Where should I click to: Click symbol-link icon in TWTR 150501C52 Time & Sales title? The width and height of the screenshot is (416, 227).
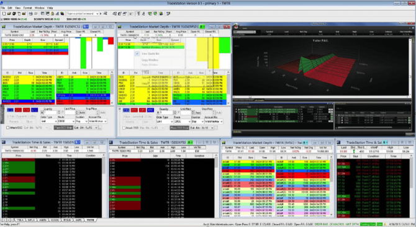tap(78, 142)
